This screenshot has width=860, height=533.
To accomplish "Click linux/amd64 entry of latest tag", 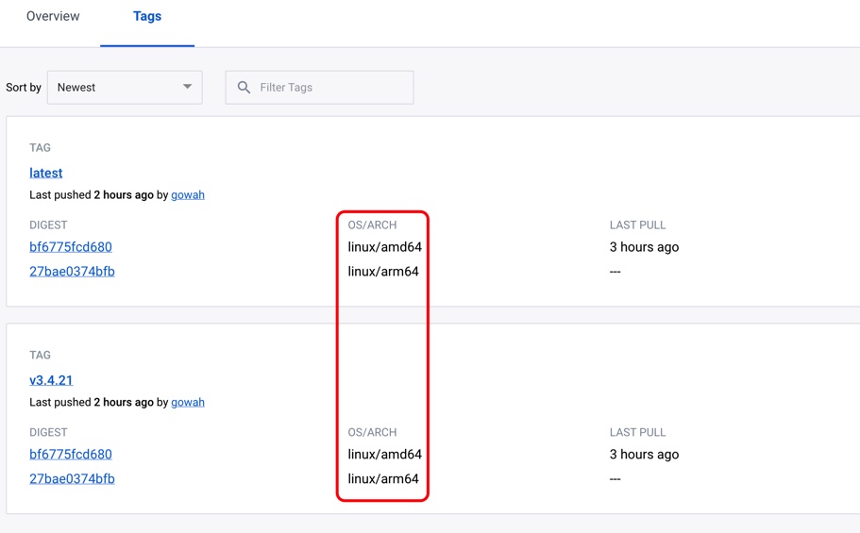I will tap(384, 247).
